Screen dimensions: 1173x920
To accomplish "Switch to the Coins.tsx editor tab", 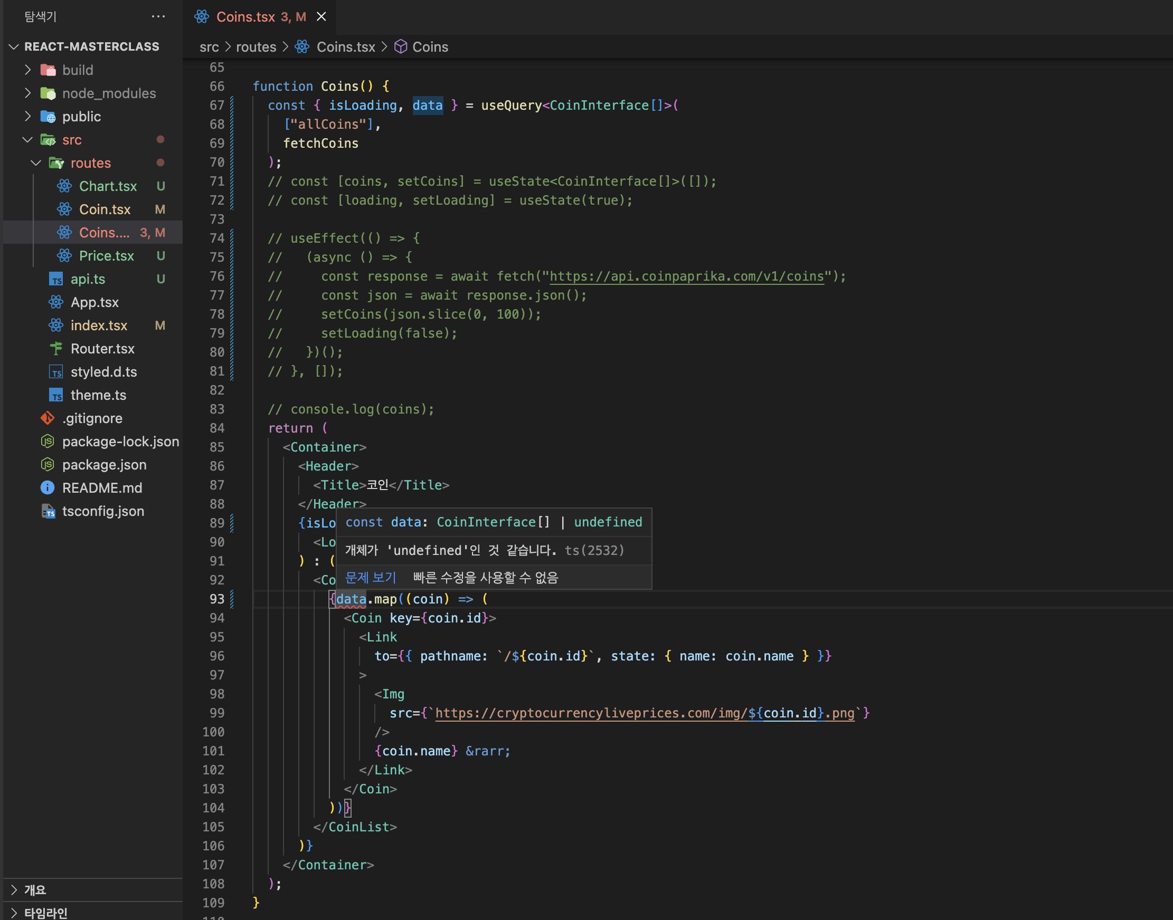I will coord(246,17).
